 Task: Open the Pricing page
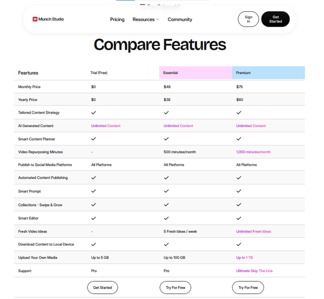coord(117,19)
